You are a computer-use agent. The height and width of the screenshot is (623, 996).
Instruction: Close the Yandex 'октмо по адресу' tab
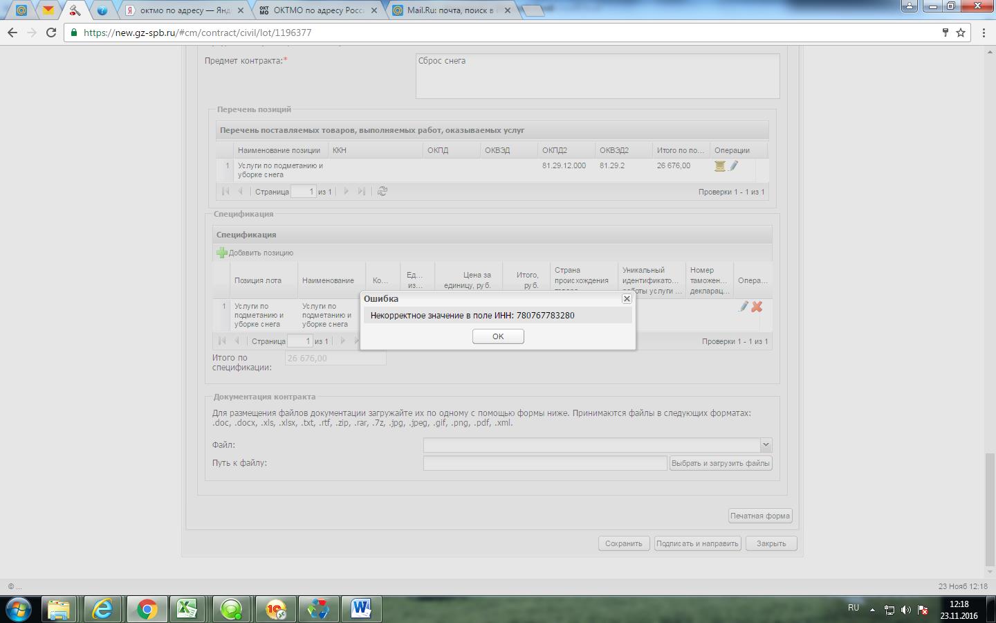click(241, 10)
